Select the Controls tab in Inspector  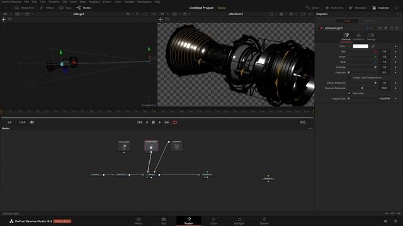click(346, 36)
